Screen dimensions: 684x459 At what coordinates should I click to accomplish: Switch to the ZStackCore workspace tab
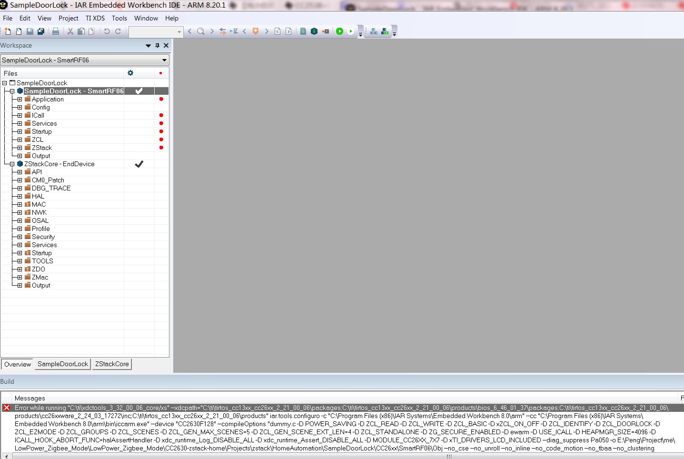coord(112,364)
